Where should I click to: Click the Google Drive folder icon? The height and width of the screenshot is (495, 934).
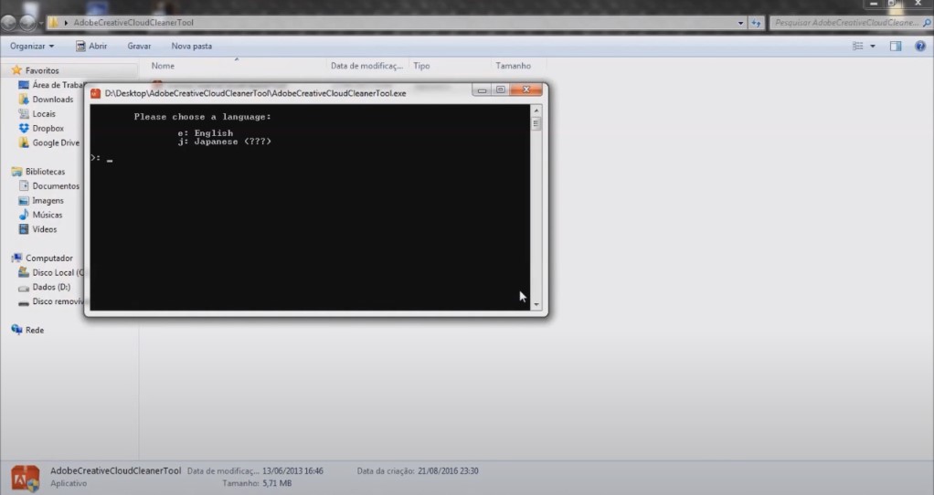(24, 142)
